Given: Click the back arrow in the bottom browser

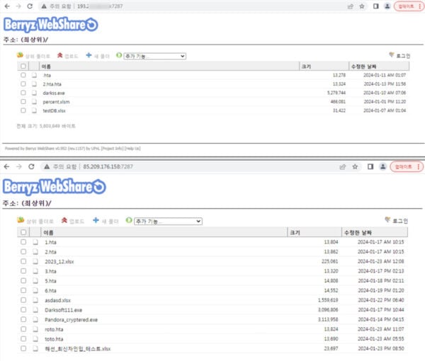Looking at the screenshot, I should click(x=6, y=166).
